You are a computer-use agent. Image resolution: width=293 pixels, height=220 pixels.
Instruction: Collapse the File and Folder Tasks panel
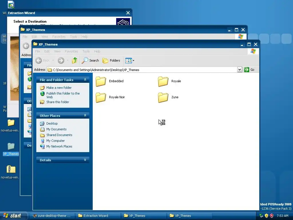85,80
